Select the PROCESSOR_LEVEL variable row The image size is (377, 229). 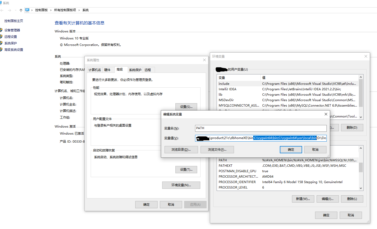(x=288, y=188)
